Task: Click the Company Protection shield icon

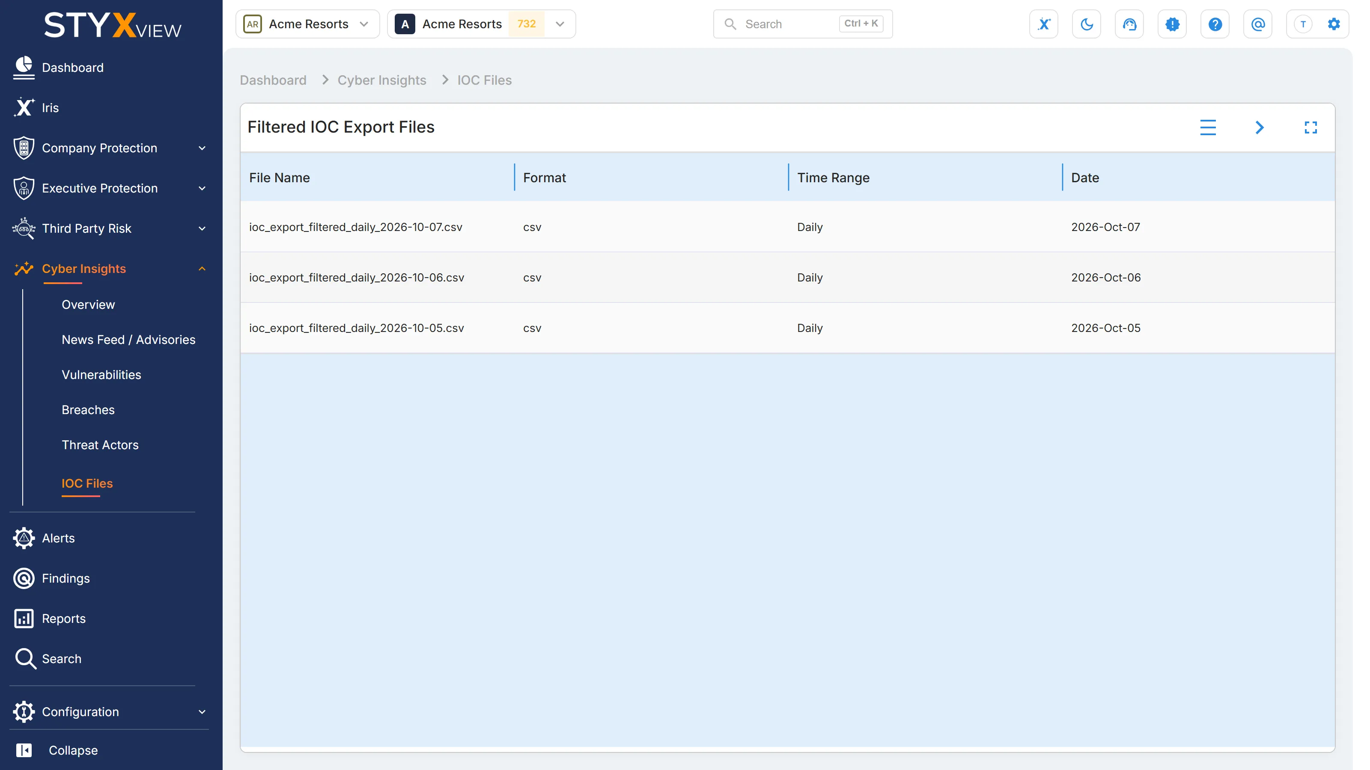Action: point(24,148)
